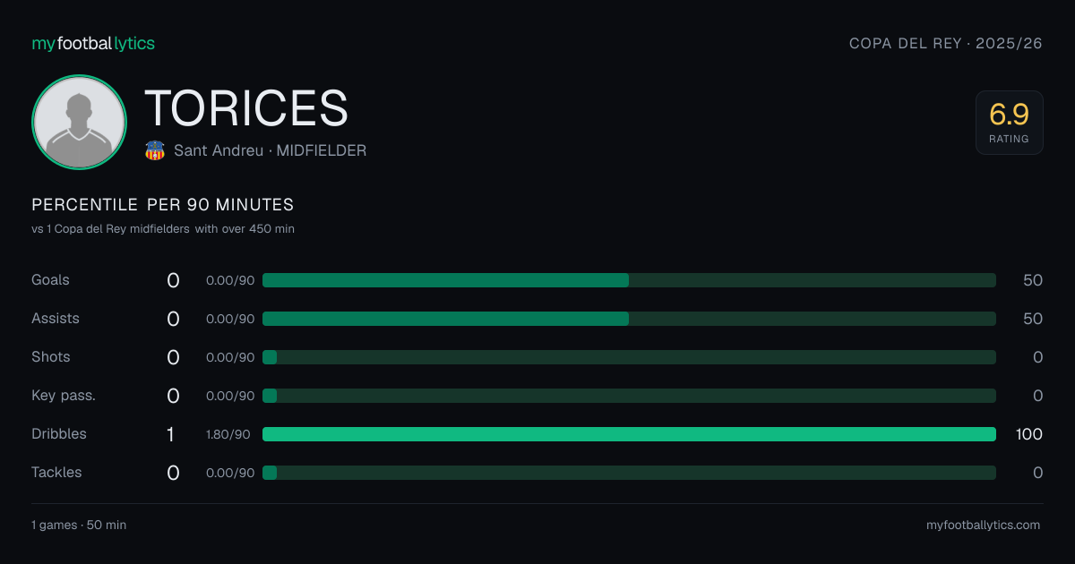This screenshot has width=1075, height=564.
Task: Click the Tackles percentile bar
Action: pyautogui.click(x=629, y=473)
